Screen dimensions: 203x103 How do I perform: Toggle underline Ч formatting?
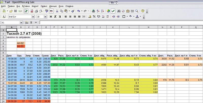[60, 17]
